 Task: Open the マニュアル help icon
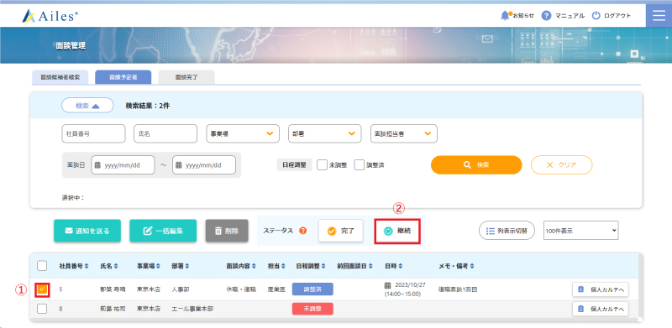[546, 16]
